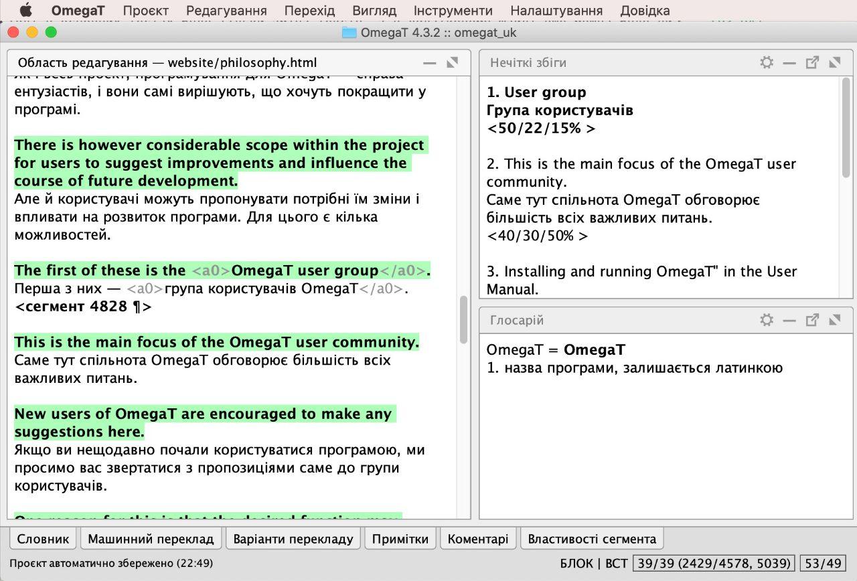The height and width of the screenshot is (581, 857).
Task: Maximize the Глосарій pane
Action: (835, 320)
